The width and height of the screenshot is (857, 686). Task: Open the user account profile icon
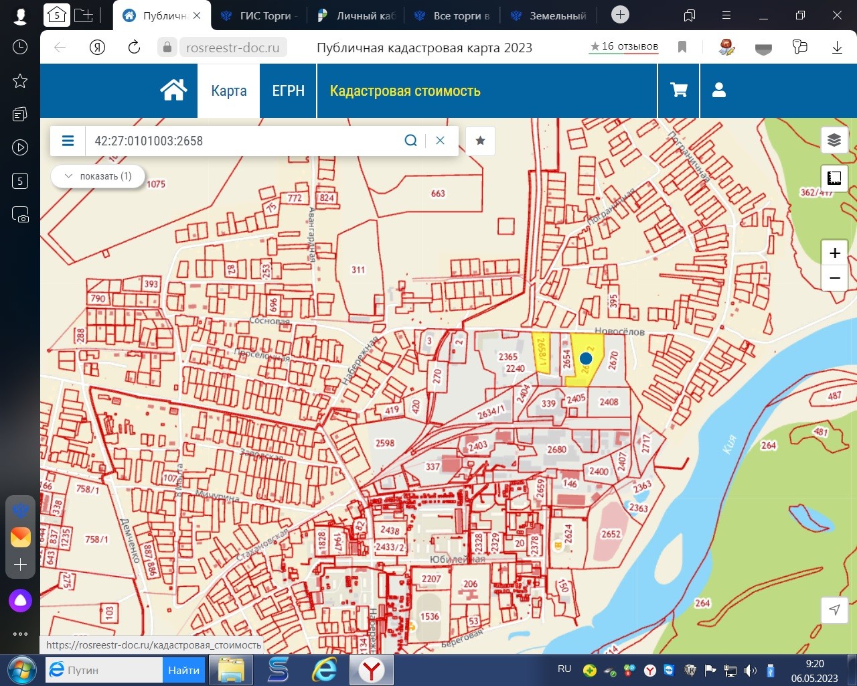tap(719, 90)
